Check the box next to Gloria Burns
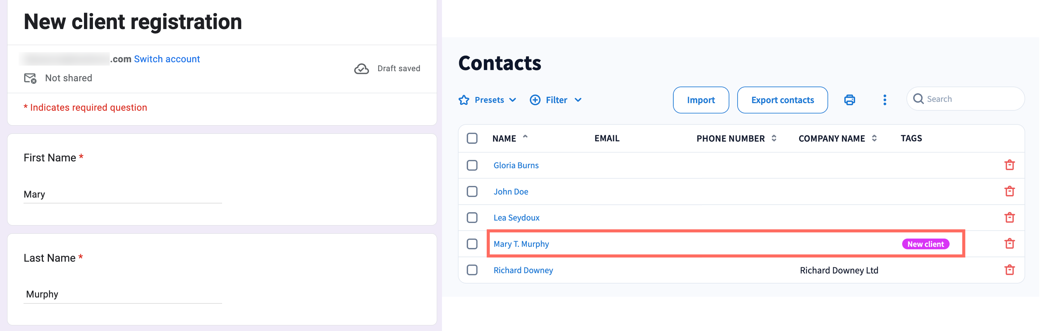1040x331 pixels. pos(472,165)
